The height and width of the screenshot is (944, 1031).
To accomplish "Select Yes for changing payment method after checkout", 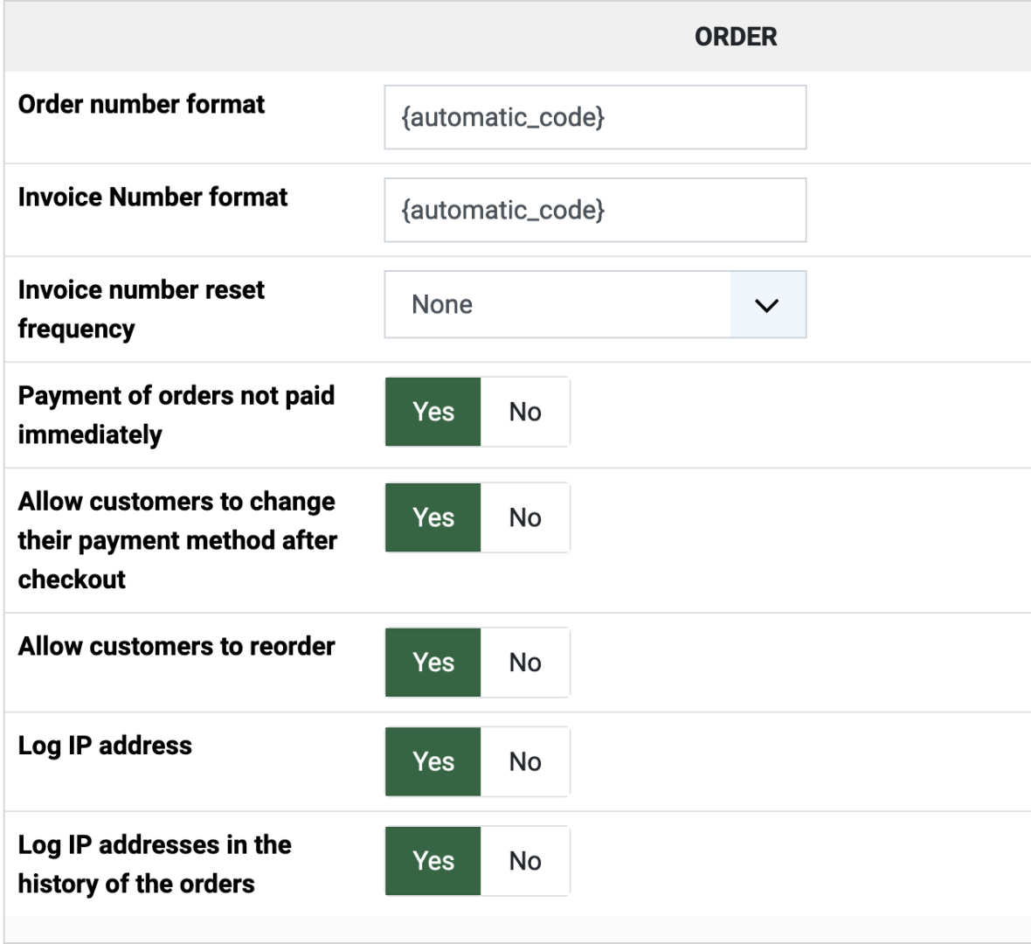I will (433, 517).
